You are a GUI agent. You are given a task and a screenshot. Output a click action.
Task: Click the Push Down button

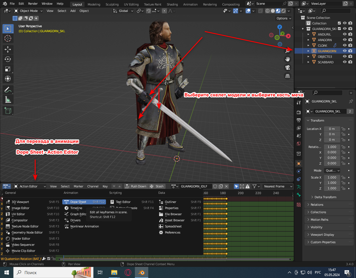pos(136,186)
